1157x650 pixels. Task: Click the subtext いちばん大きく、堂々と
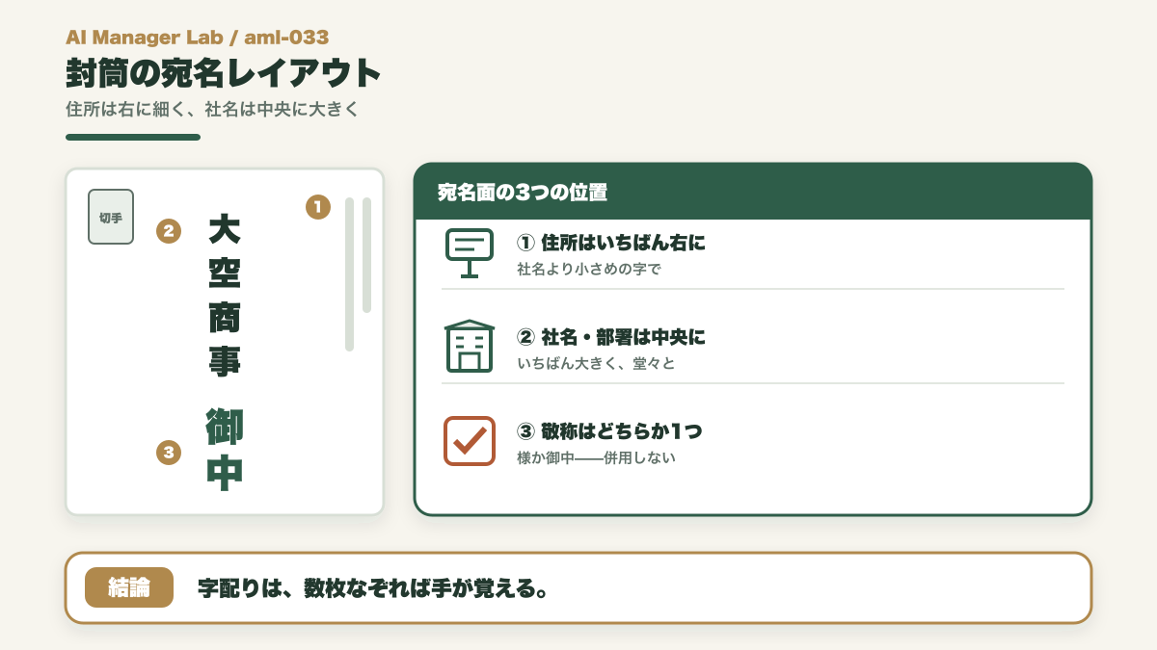[596, 364]
